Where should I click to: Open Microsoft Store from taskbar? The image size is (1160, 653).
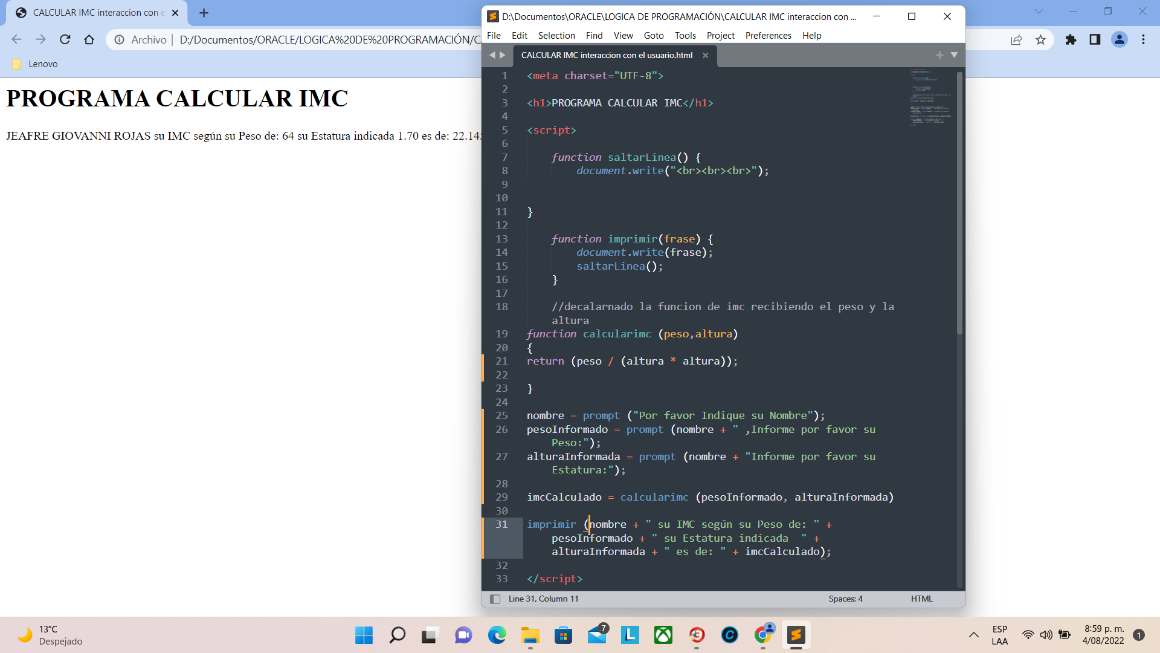click(x=563, y=635)
